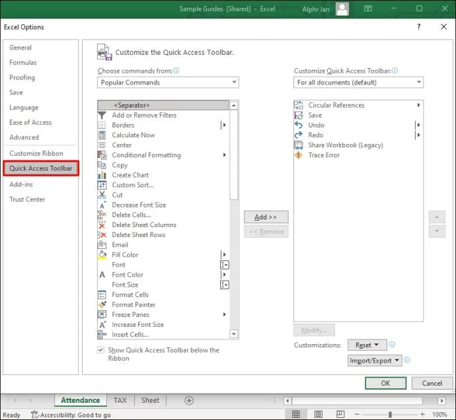Switch to the Sheet tab
Screen dimensions: 456x420
coord(151,401)
